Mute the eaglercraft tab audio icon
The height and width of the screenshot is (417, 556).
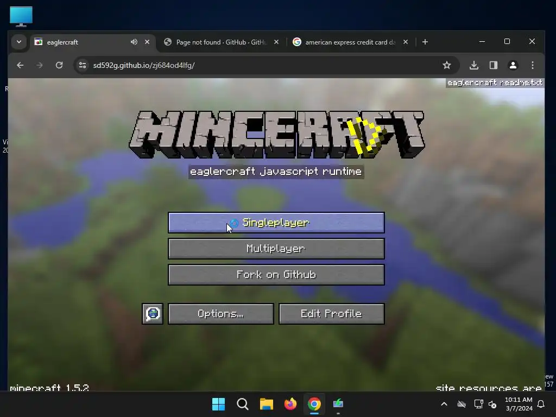[134, 42]
